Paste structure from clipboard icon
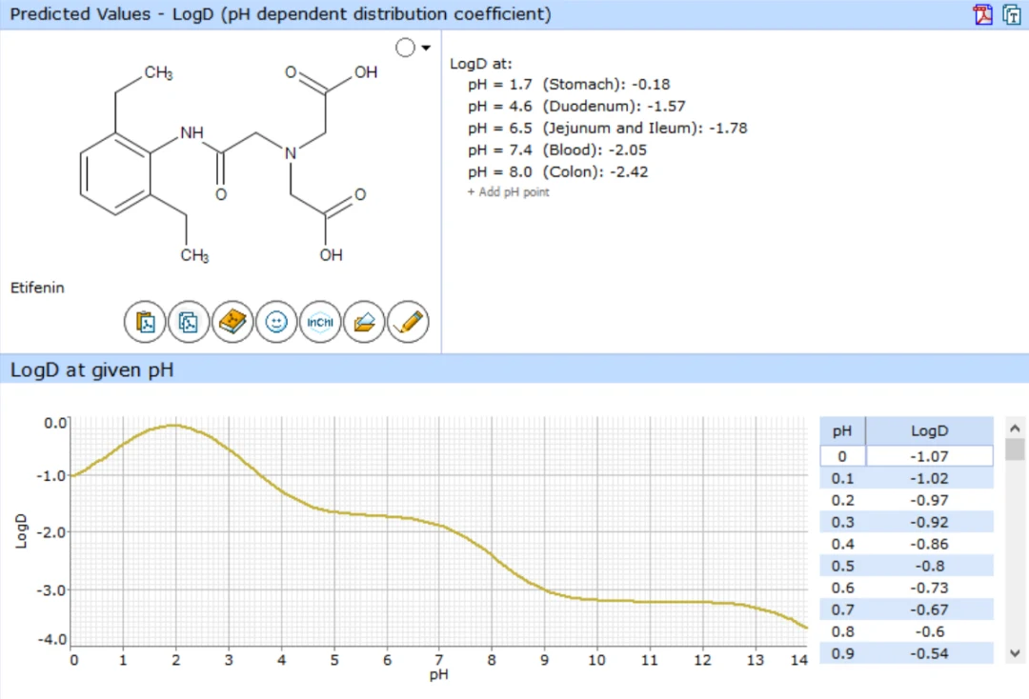1029x699 pixels. coord(145,322)
